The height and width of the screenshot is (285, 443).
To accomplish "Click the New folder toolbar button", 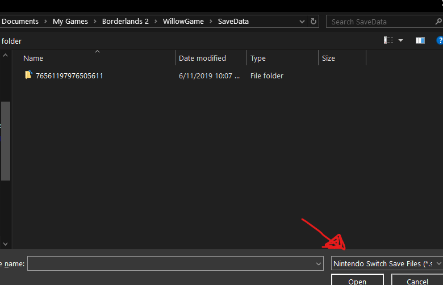I will (11, 41).
